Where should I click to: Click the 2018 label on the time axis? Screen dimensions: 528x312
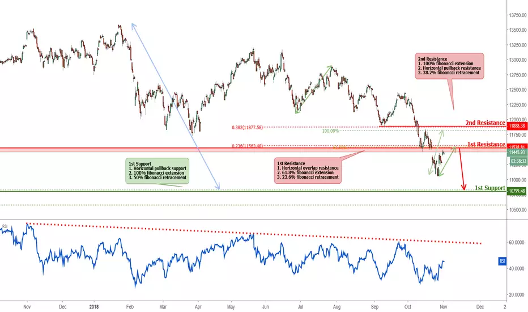tap(94, 306)
